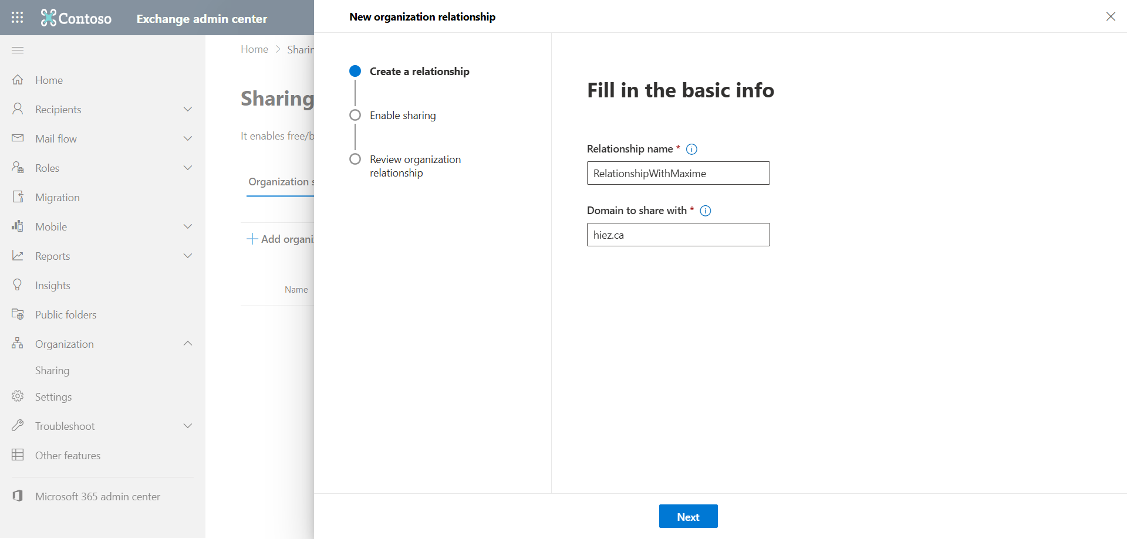Open Insights via lightbulb icon
This screenshot has width=1127, height=539.
[18, 285]
